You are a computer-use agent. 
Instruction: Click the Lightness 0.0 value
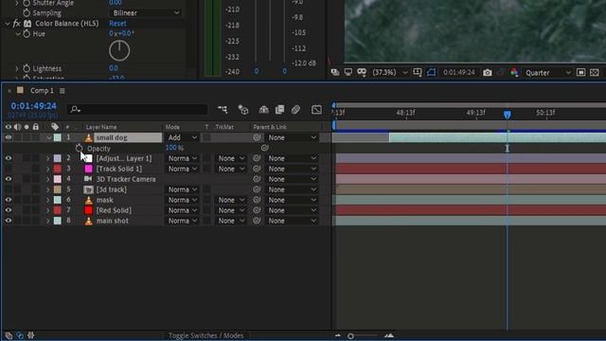pos(114,68)
